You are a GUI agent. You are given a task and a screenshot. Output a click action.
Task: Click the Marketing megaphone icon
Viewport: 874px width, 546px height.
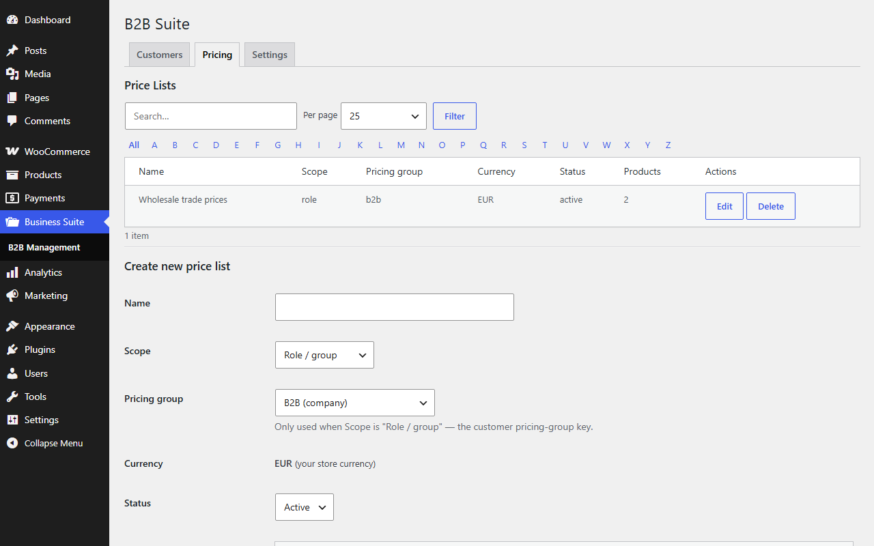[x=12, y=296]
